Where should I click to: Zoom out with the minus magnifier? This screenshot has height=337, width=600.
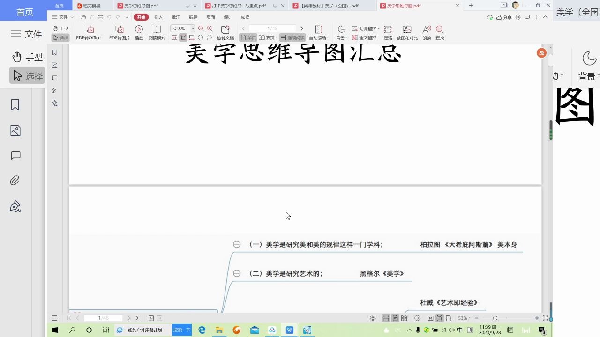(201, 29)
